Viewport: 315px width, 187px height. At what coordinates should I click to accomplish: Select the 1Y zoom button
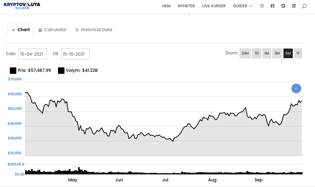pos(298,53)
